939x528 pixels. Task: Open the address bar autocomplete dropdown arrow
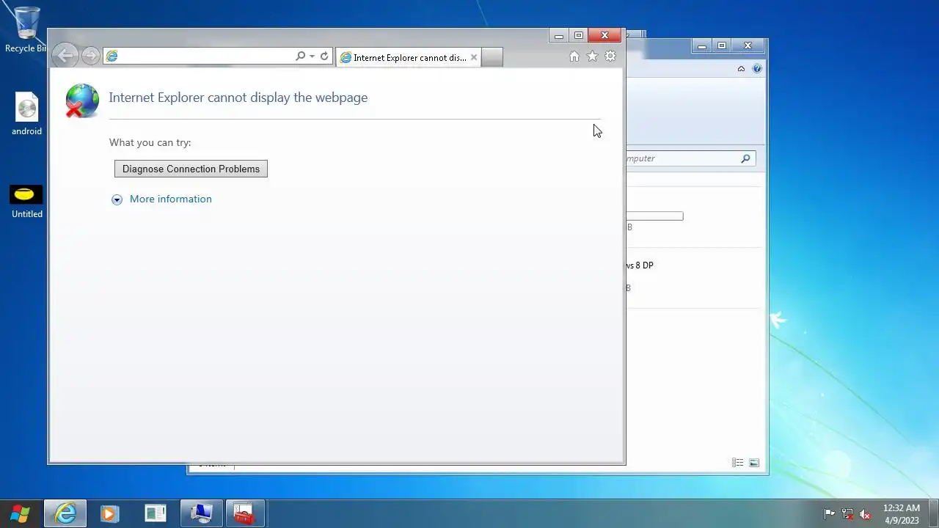point(312,56)
